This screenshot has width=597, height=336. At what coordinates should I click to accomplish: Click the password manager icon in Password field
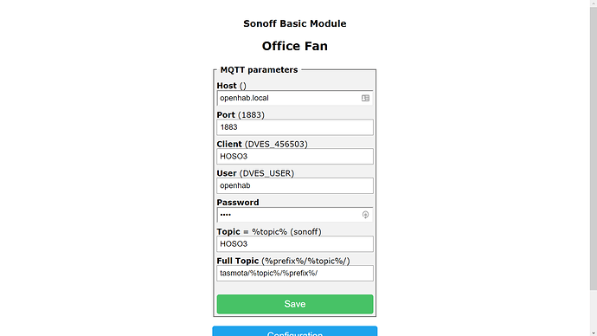pyautogui.click(x=365, y=215)
